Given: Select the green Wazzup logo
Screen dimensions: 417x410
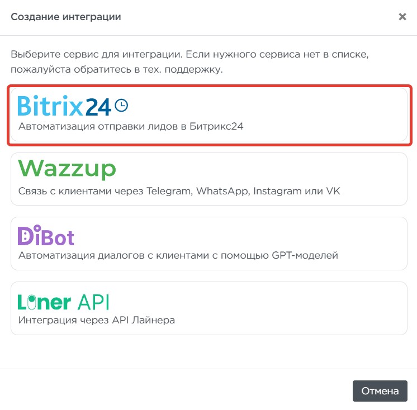Looking at the screenshot, I should pyautogui.click(x=67, y=169).
